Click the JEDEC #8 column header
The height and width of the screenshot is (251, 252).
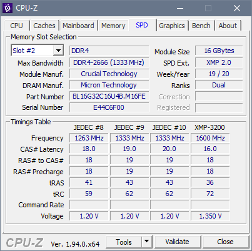click(89, 127)
